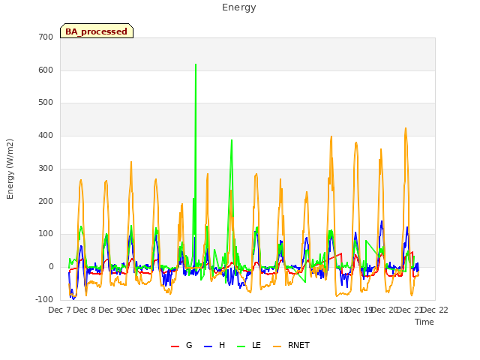The height and width of the screenshot is (360, 480).
Task: Click the 200 y-axis tick label
Action: (46, 202)
